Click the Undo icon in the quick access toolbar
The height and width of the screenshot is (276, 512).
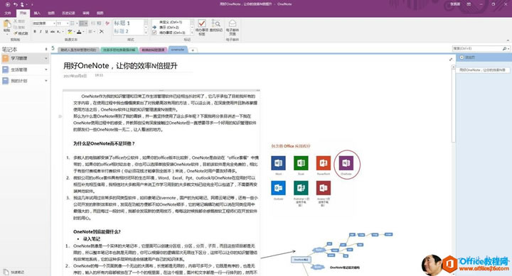click(16, 4)
